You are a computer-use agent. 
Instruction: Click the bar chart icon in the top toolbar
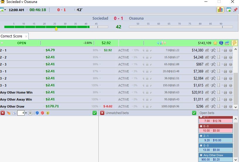(x=220, y=10)
